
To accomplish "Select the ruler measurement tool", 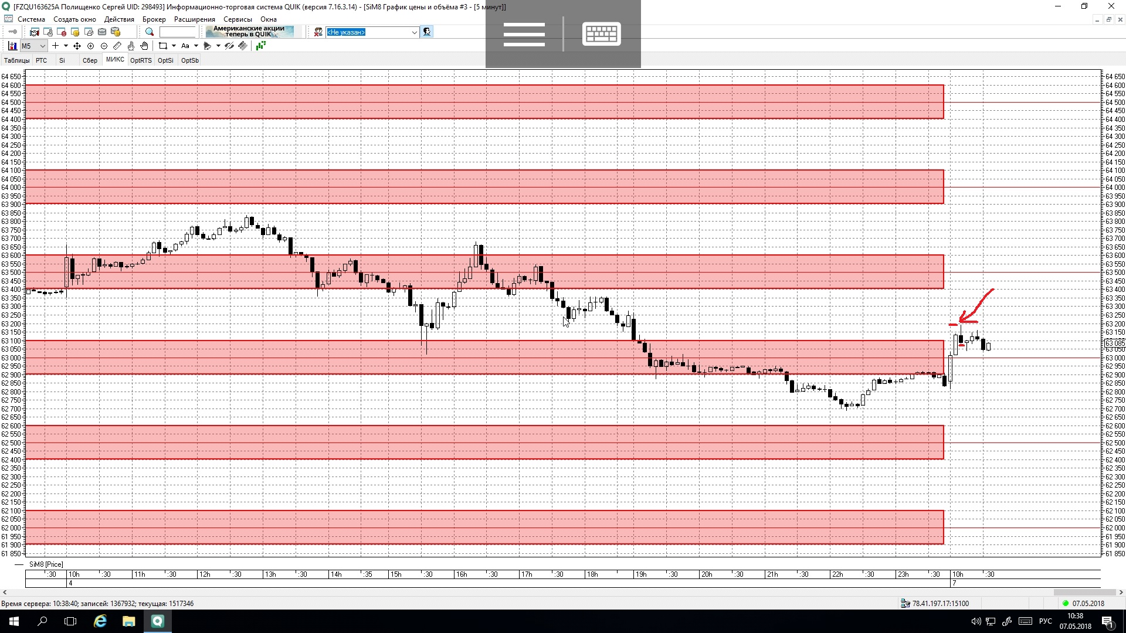I will 117,46.
